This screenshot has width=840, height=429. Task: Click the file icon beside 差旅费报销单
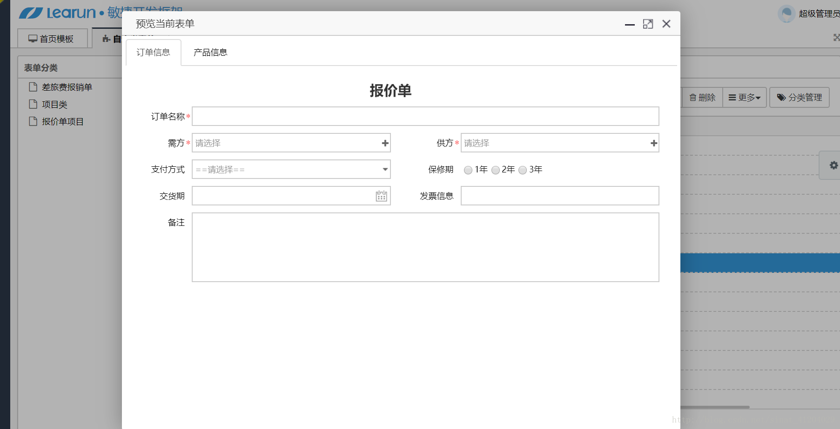pyautogui.click(x=33, y=87)
